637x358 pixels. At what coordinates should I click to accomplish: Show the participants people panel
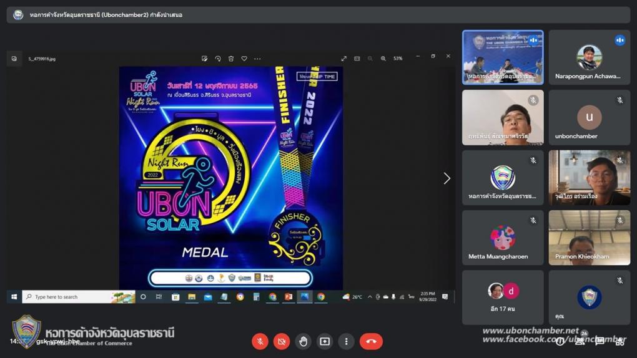pos(580,341)
